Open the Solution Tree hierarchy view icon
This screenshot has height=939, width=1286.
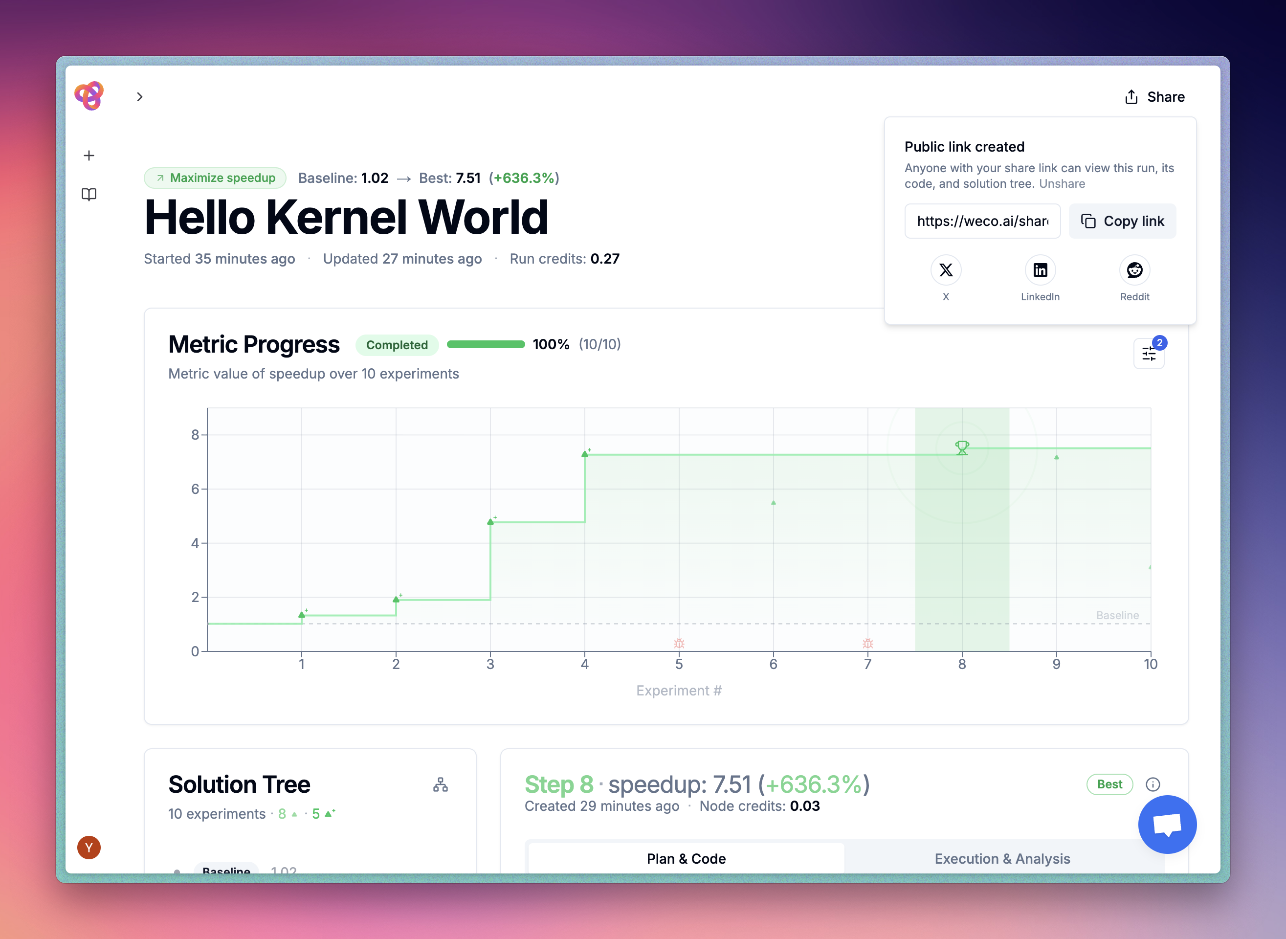tap(441, 785)
